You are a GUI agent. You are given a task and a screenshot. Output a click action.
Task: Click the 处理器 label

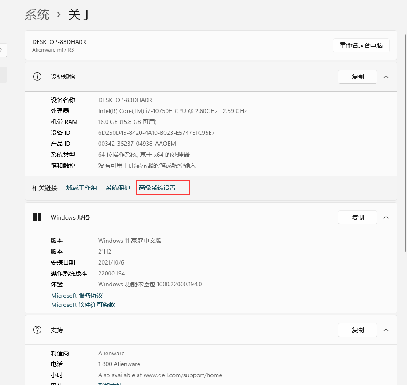[x=60, y=111]
